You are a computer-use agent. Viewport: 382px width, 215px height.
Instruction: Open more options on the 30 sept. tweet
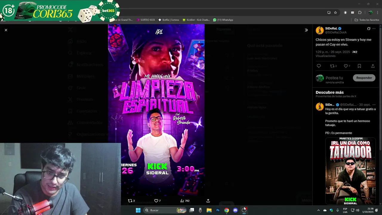click(374, 105)
